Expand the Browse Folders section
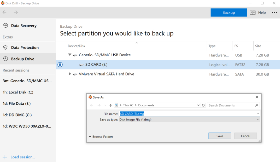 101,136
